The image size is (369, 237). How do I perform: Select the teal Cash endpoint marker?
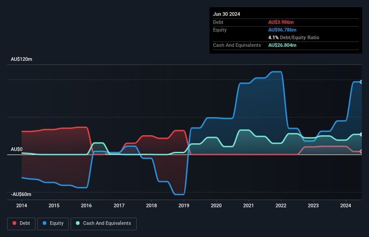tap(361, 134)
